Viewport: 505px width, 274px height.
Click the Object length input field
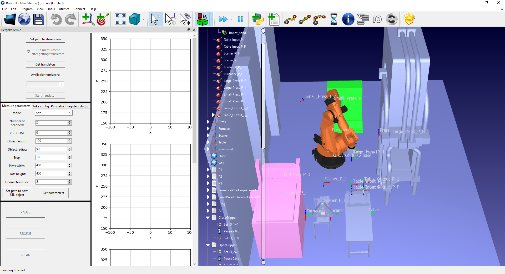[52, 141]
